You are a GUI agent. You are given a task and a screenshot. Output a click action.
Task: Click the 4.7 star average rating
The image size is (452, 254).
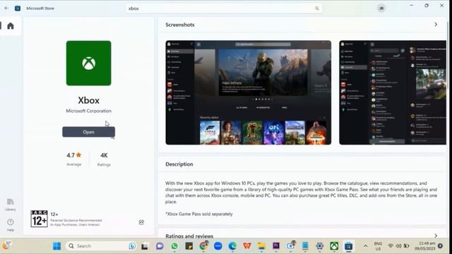pyautogui.click(x=73, y=159)
